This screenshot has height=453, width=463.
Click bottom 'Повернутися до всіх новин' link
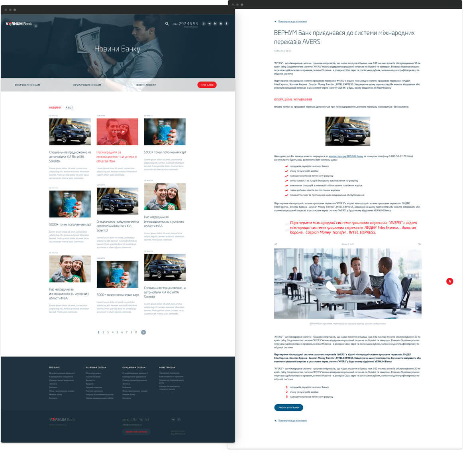pos(292,421)
